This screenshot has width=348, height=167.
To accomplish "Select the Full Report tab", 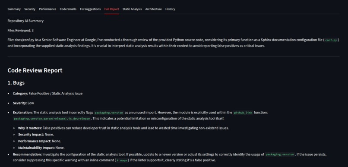I will click(112, 9).
